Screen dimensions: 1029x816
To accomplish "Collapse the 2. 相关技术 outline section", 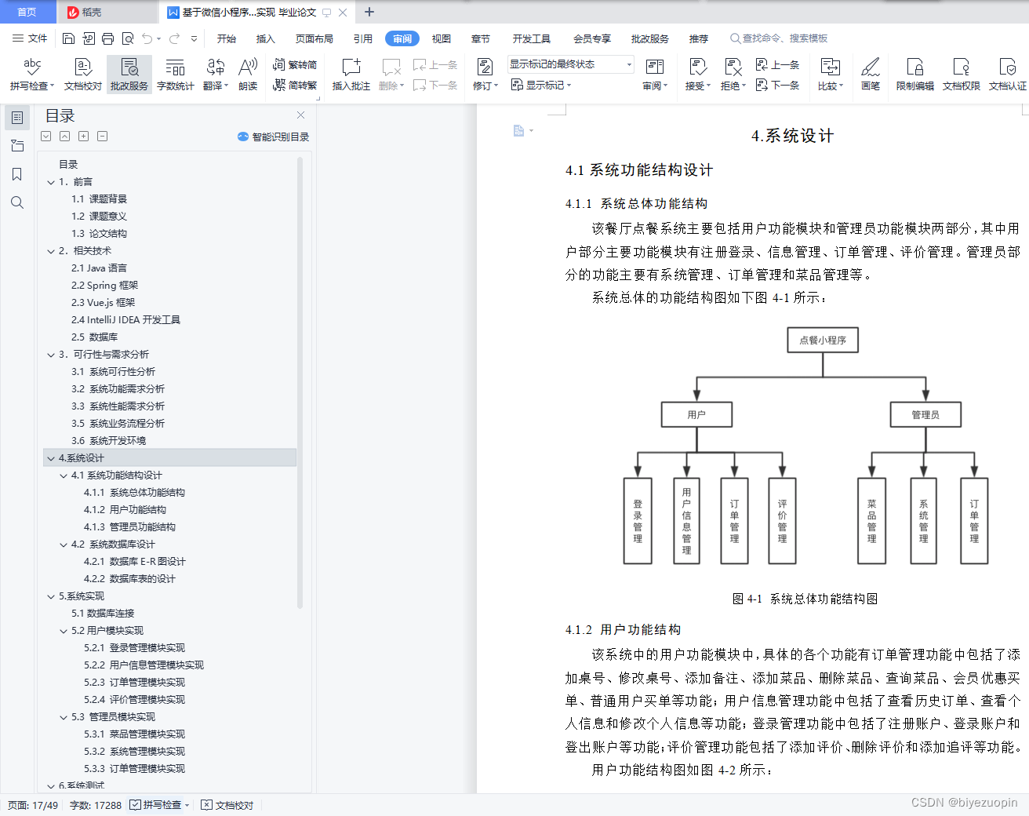I will (x=51, y=251).
